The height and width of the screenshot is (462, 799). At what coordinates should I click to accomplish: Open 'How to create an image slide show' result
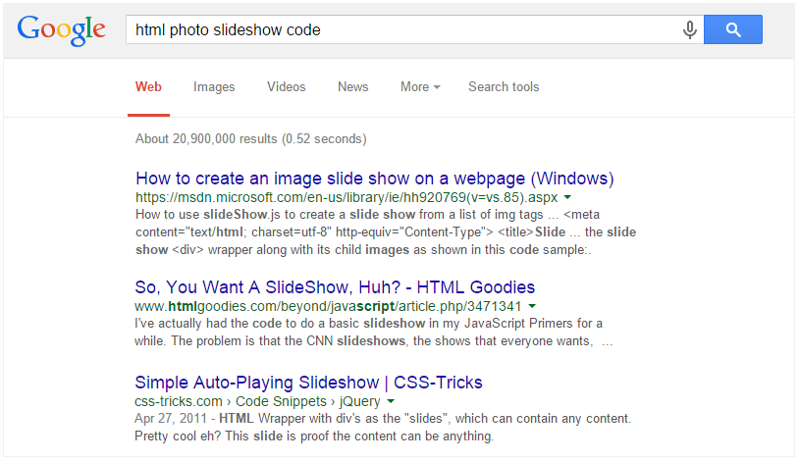click(375, 179)
